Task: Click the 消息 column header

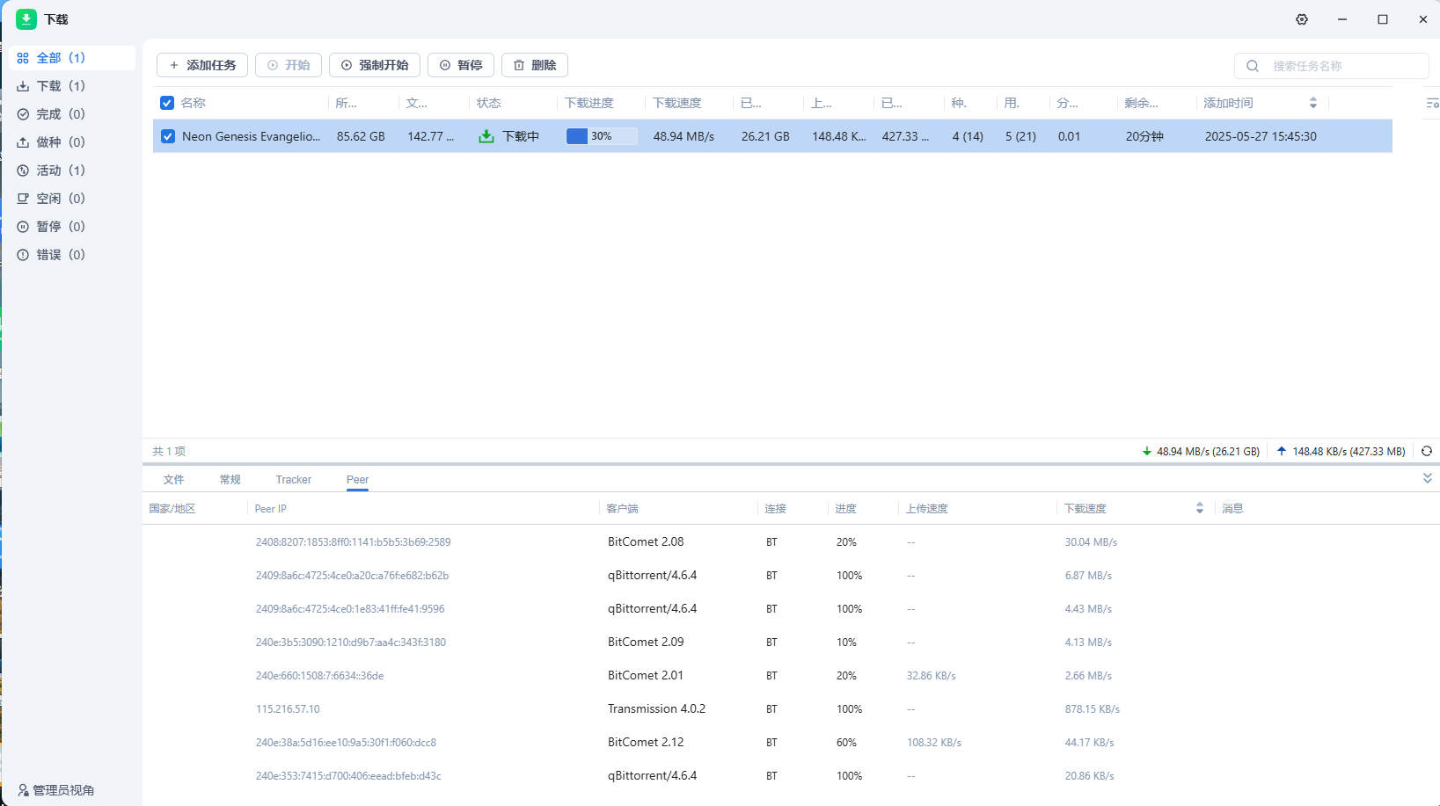Action: point(1232,508)
